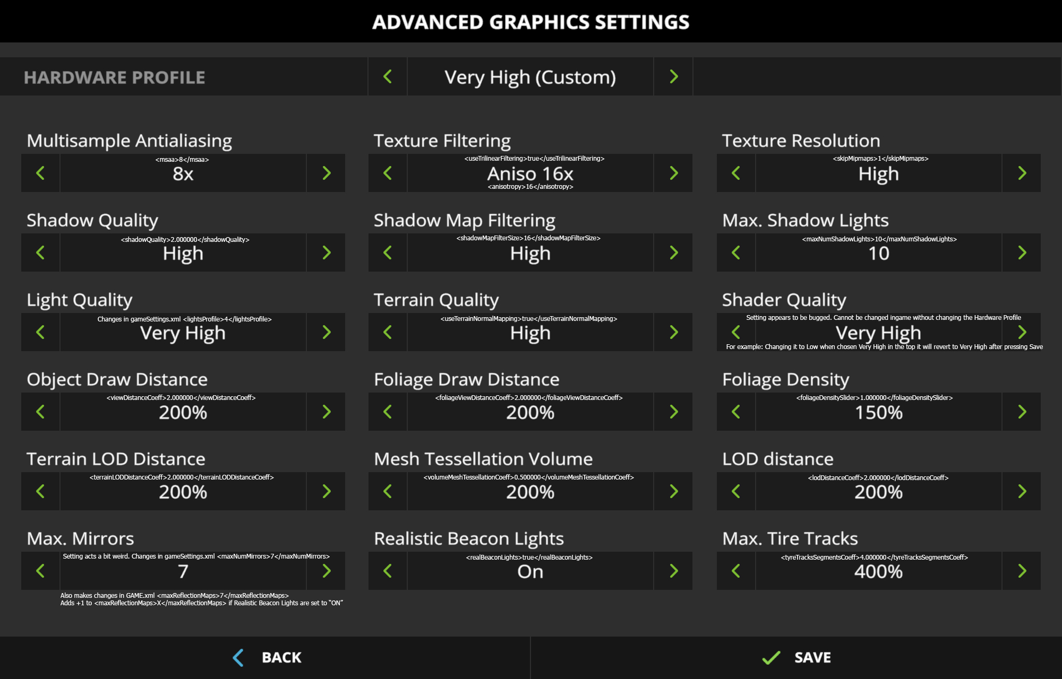Reduce Foliage Density with left arrow
1062x679 pixels.
[x=736, y=412]
